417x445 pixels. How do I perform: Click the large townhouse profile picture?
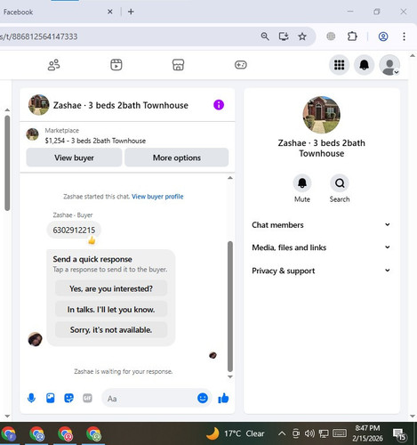[x=322, y=115]
